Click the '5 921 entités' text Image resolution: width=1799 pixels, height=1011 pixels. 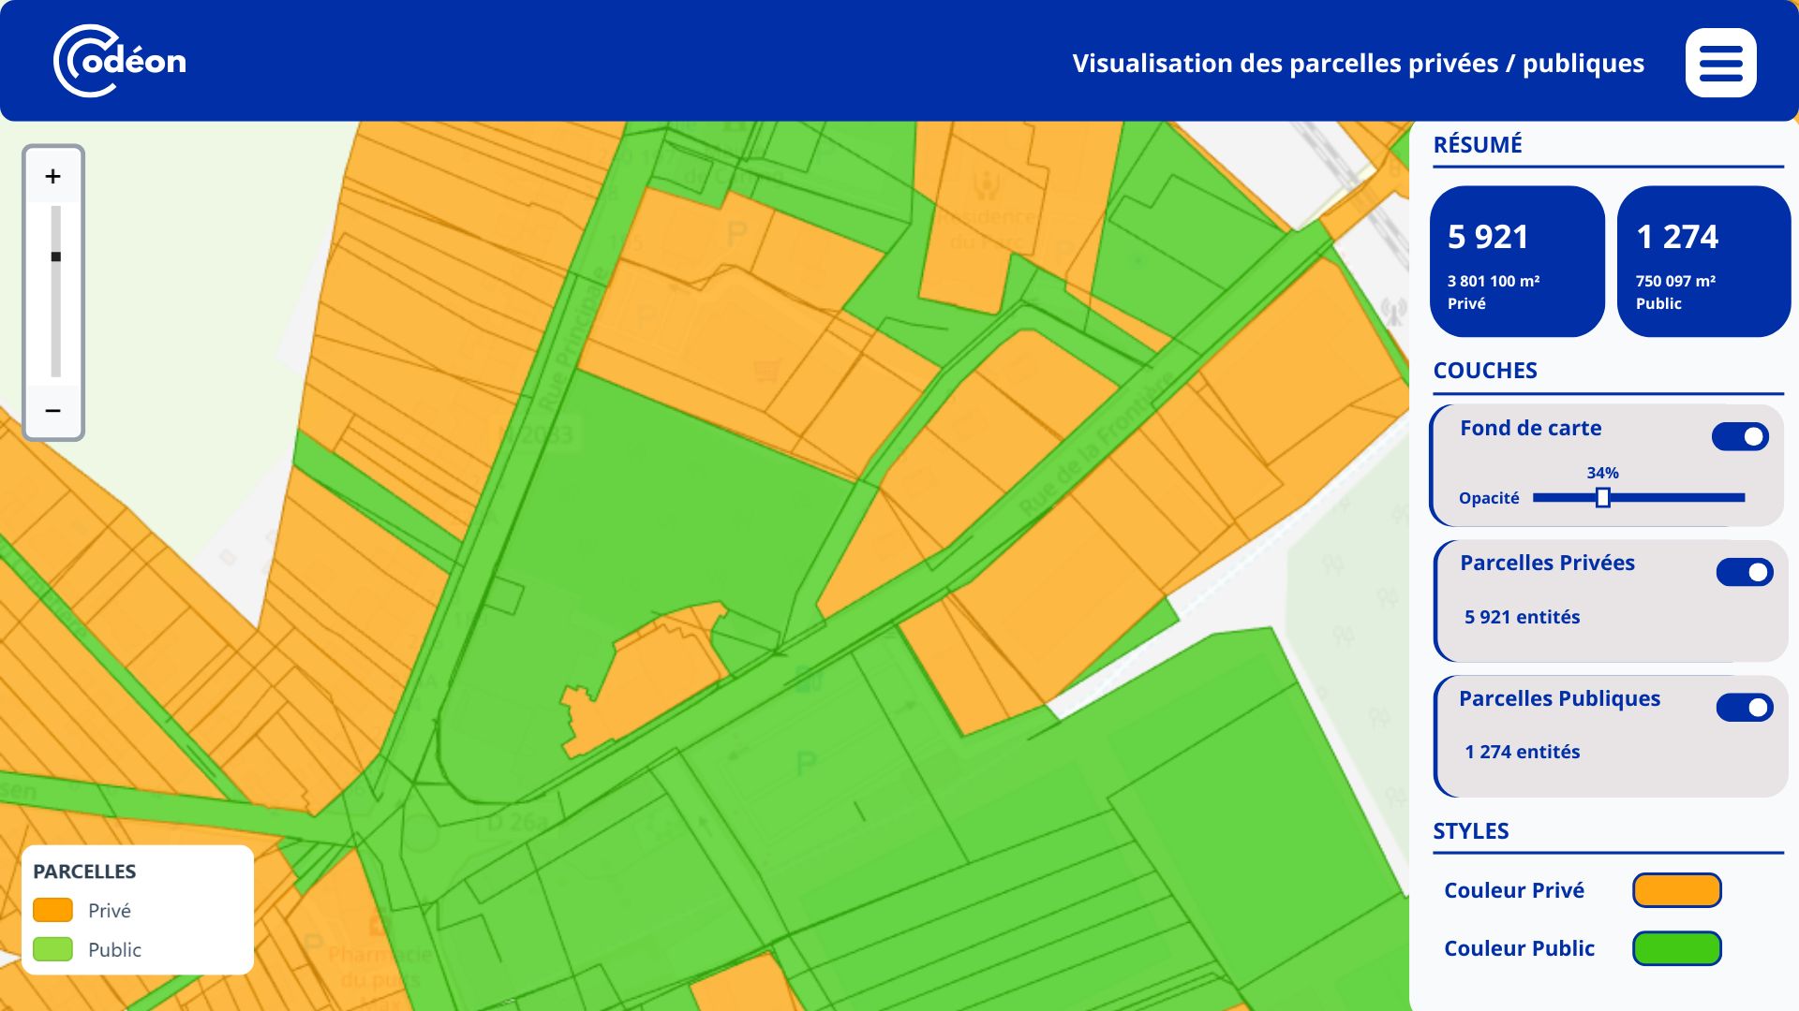click(1522, 617)
